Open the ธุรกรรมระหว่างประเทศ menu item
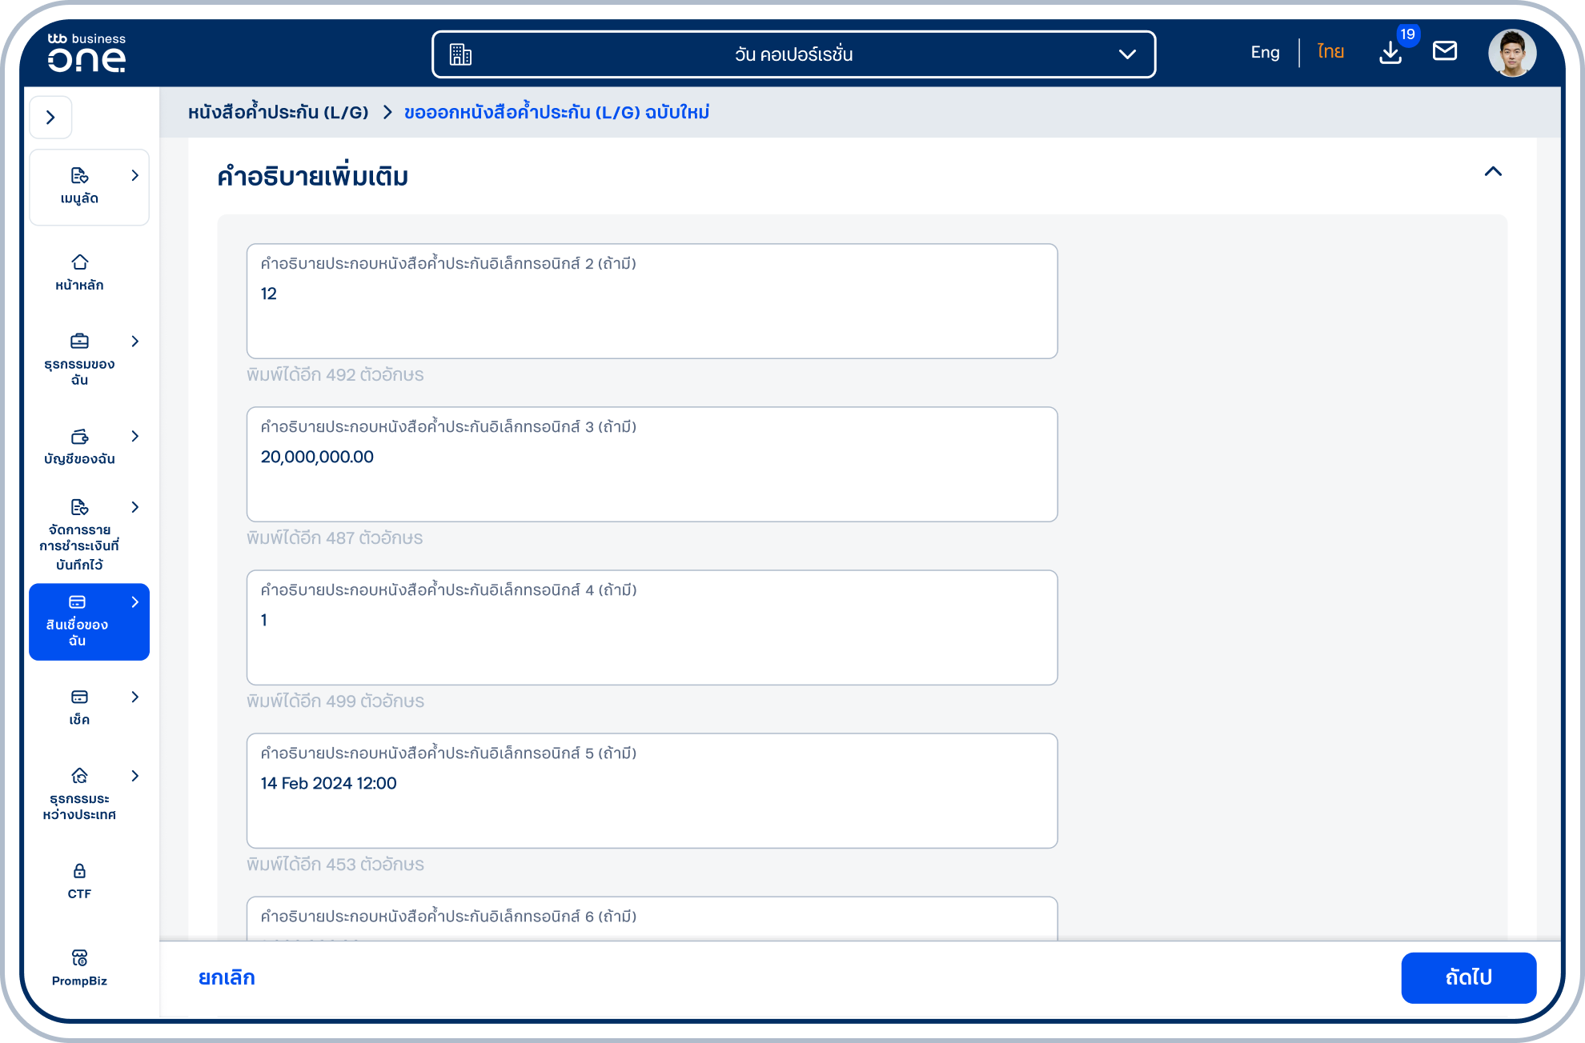The width and height of the screenshot is (1585, 1043). pos(79,794)
